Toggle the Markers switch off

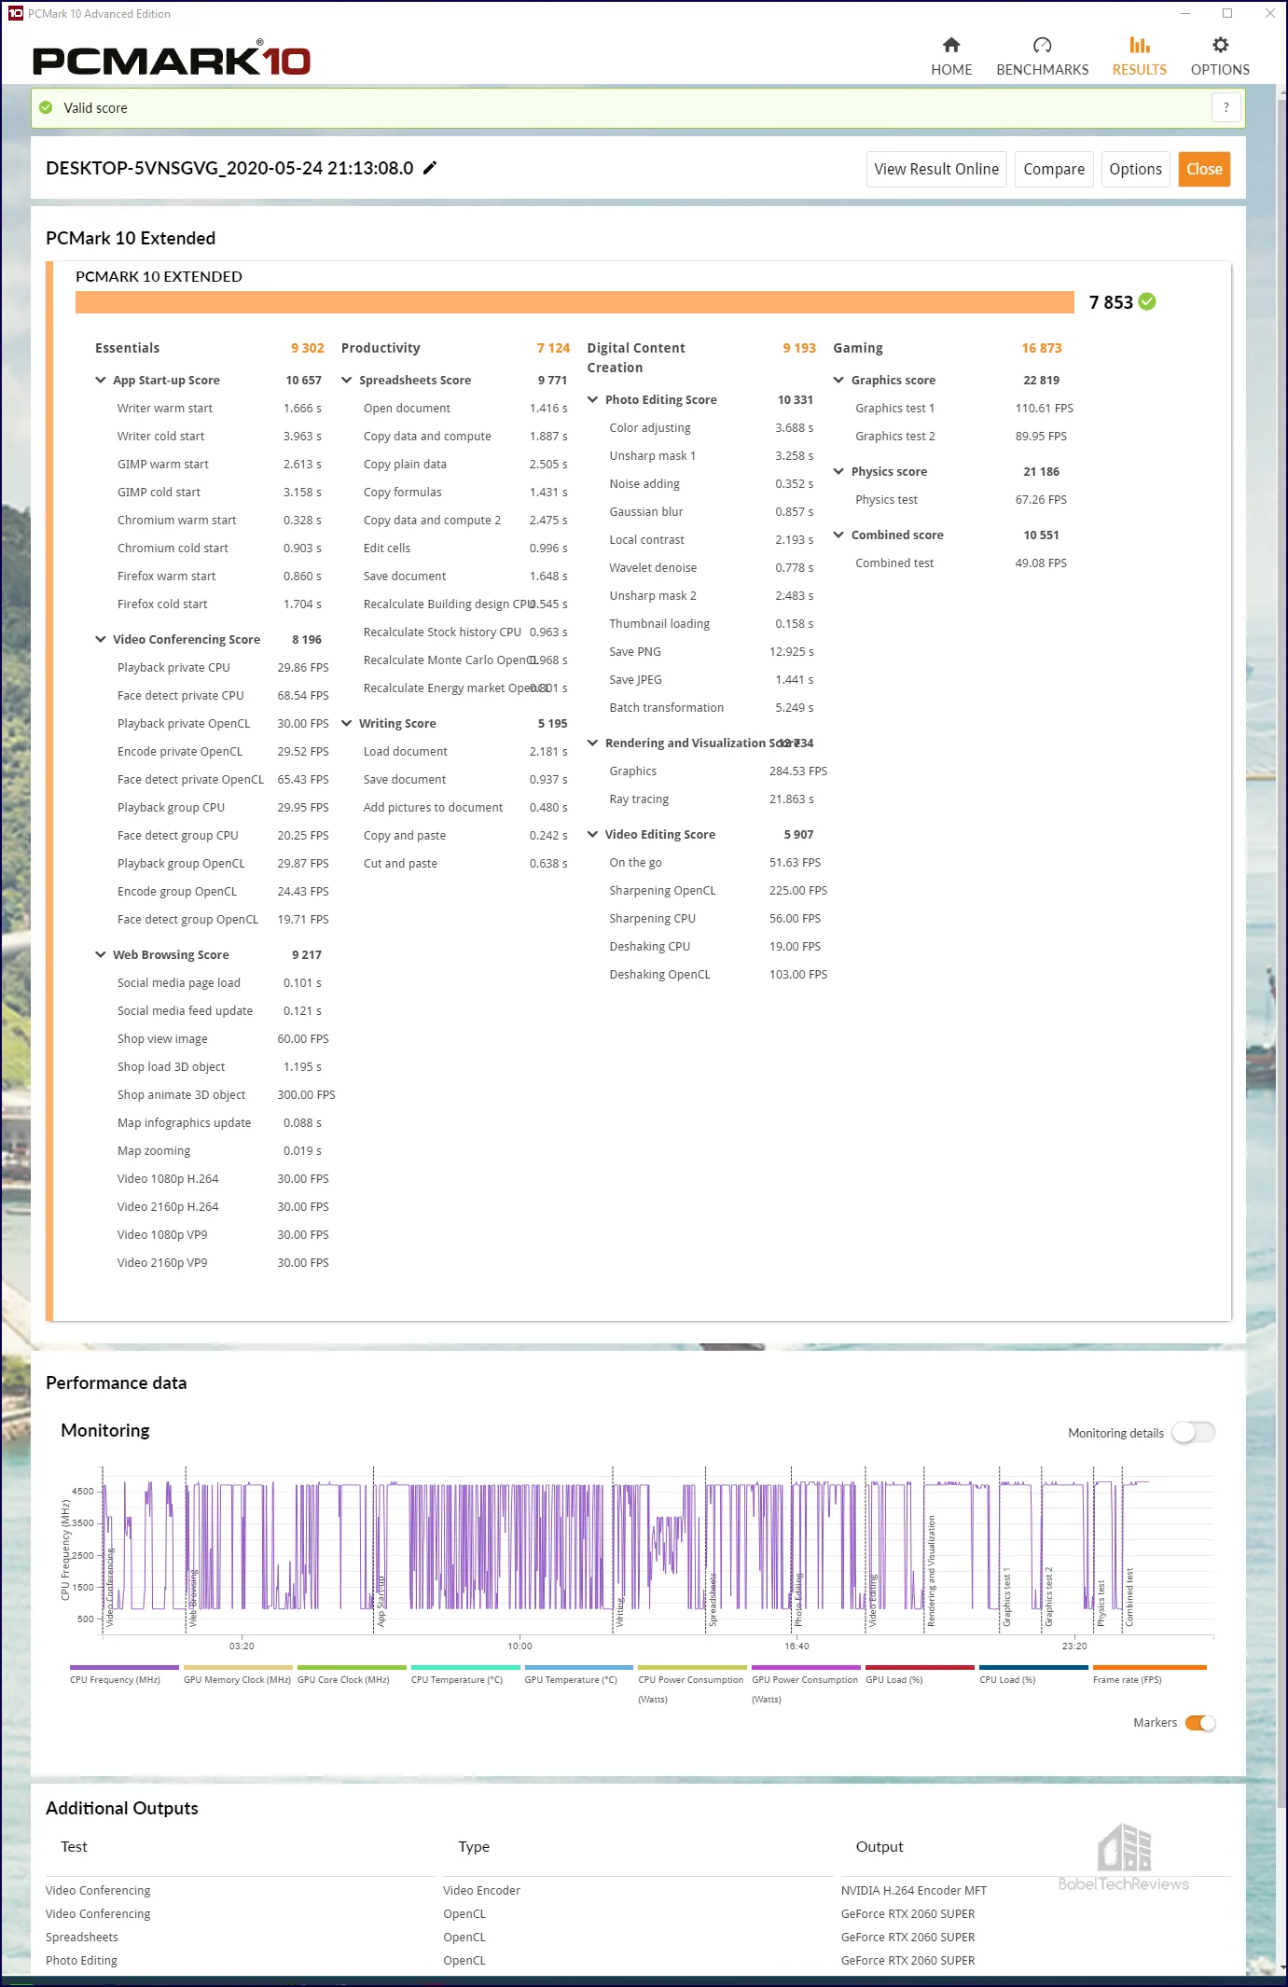(1200, 1722)
